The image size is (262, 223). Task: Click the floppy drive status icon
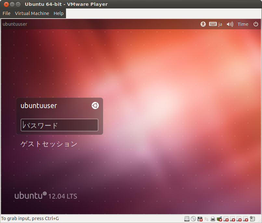click(x=200, y=219)
